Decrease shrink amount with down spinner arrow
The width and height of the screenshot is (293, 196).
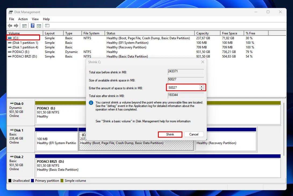tap(201, 89)
